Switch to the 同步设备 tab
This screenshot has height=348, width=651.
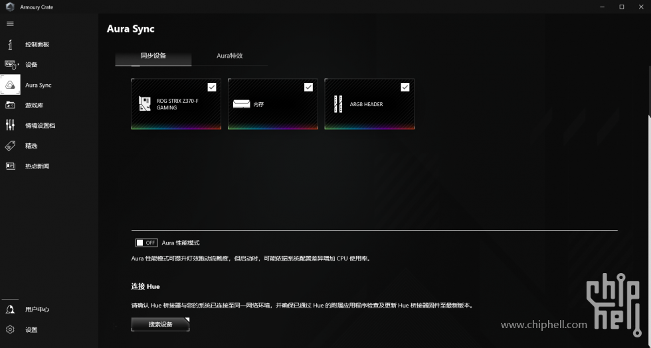[153, 56]
